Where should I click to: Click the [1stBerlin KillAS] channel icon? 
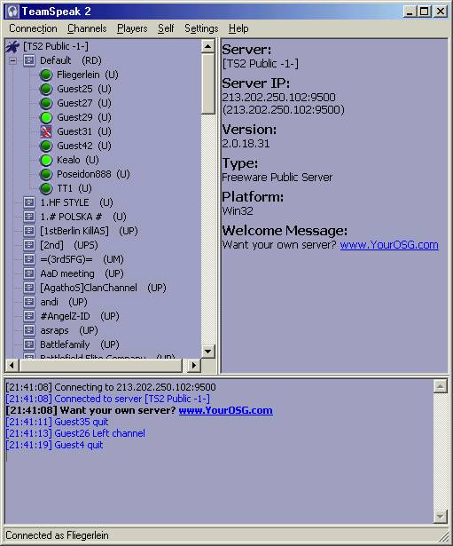coord(29,231)
